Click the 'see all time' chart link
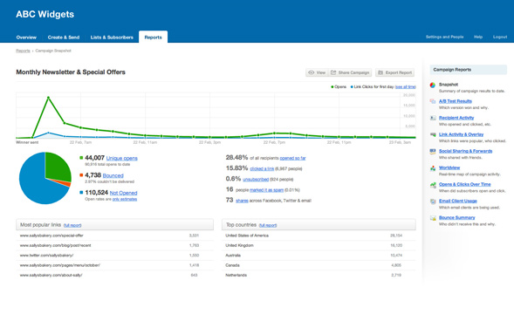Image resolution: width=514 pixels, height=321 pixels. coord(405,87)
